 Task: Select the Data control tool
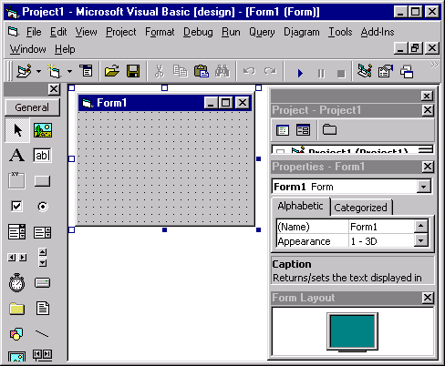(43, 355)
